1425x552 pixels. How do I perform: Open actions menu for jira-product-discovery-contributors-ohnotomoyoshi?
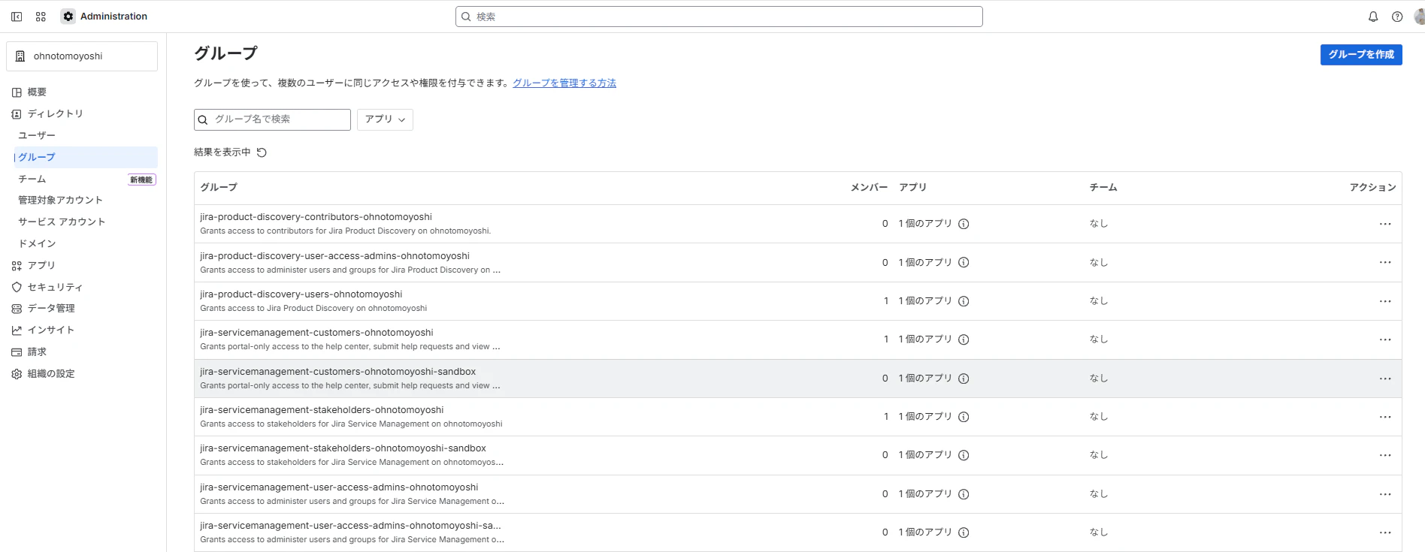coord(1385,224)
